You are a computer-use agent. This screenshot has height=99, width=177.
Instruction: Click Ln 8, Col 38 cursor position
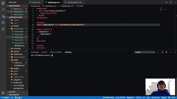[120, 98]
